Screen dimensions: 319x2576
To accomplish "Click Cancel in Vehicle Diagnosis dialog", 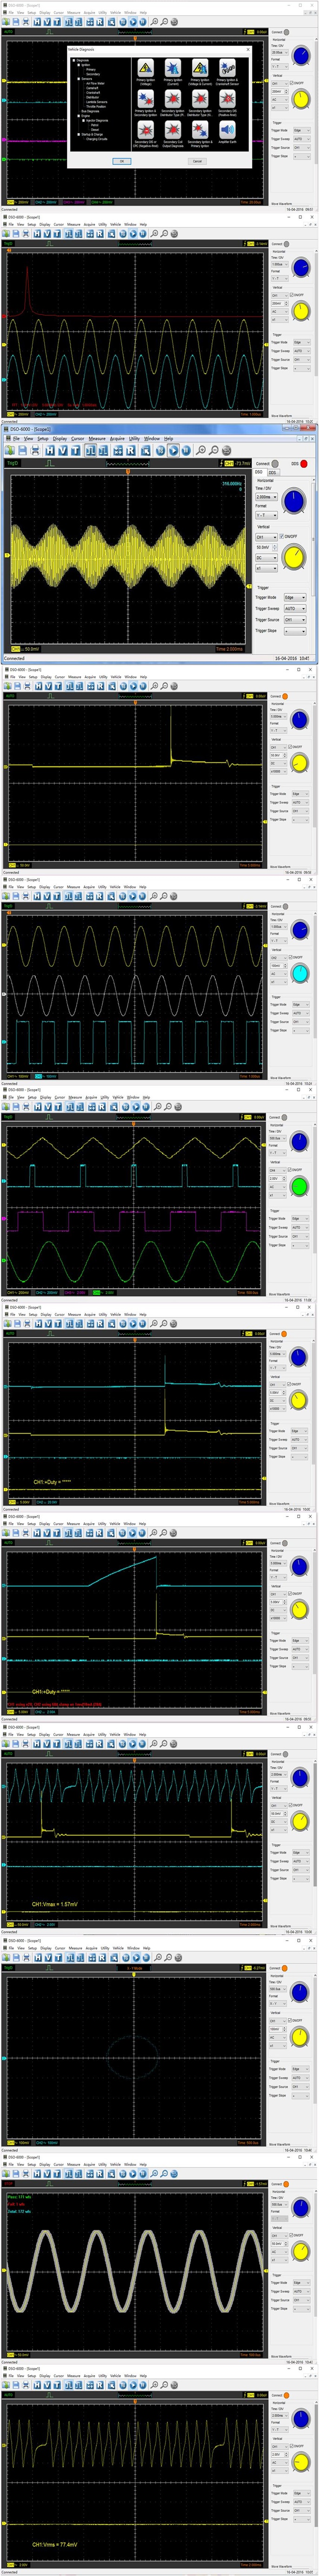I will (197, 161).
